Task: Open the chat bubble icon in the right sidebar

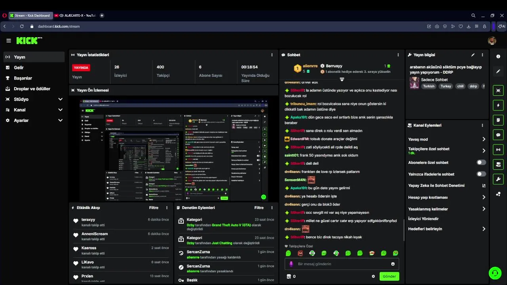Action: click(498, 135)
